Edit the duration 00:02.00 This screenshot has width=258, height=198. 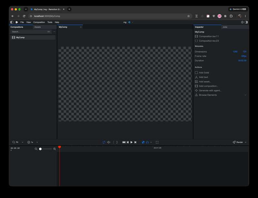point(242,61)
